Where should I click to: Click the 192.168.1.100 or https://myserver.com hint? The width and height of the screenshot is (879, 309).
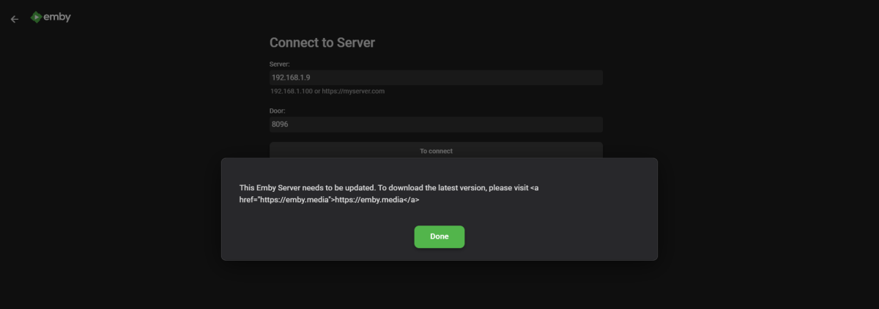(327, 92)
